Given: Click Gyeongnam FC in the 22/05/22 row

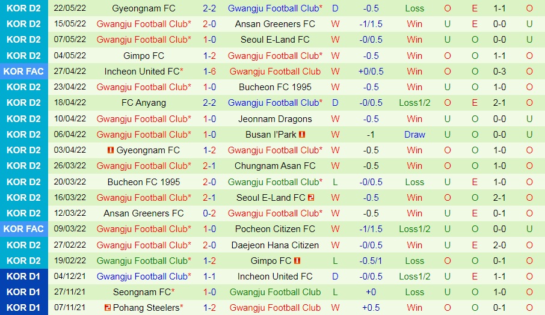Looking at the screenshot, I should pyautogui.click(x=143, y=8).
